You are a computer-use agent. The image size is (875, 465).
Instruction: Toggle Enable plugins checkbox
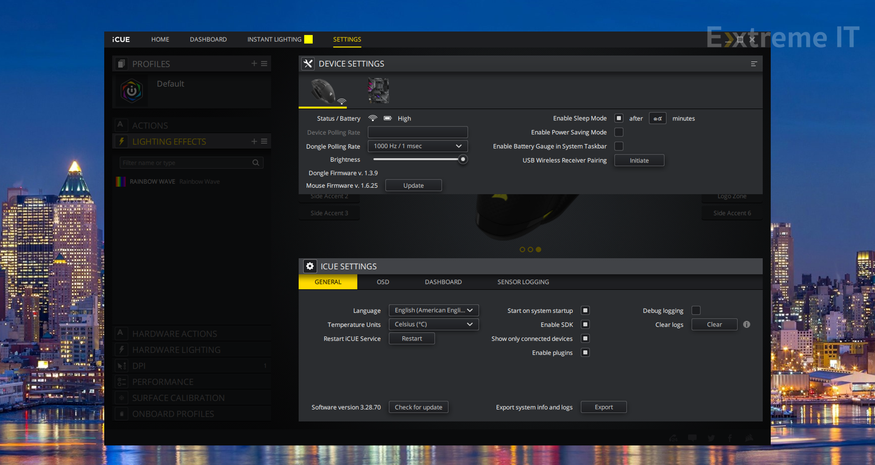[586, 353]
